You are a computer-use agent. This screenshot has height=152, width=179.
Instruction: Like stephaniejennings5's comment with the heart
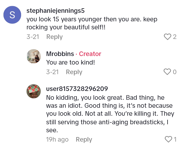[167, 37]
